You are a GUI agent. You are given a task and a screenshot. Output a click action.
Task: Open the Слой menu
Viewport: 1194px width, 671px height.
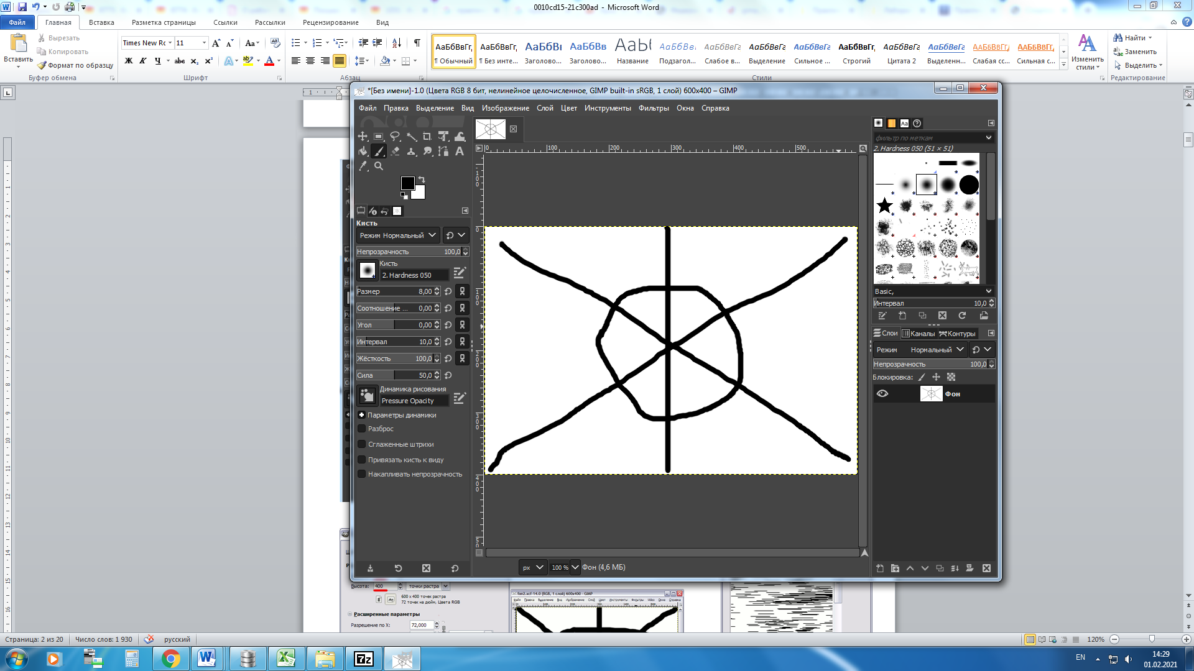click(x=545, y=108)
